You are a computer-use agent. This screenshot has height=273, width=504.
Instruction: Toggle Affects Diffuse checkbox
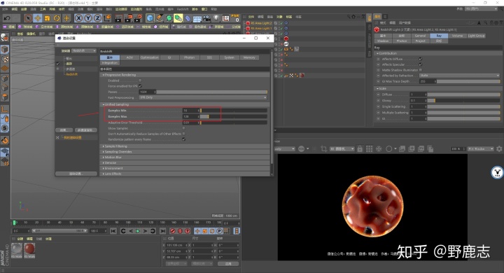421,59
